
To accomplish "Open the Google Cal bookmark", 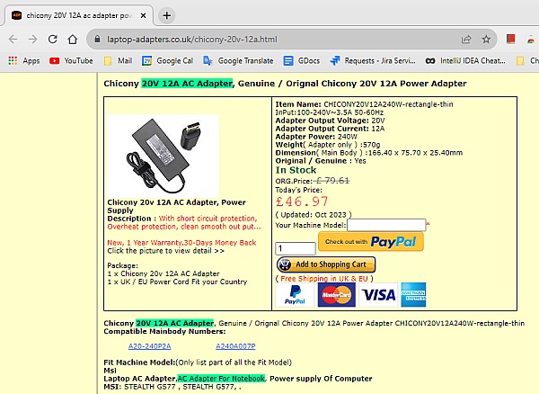I will coord(168,61).
